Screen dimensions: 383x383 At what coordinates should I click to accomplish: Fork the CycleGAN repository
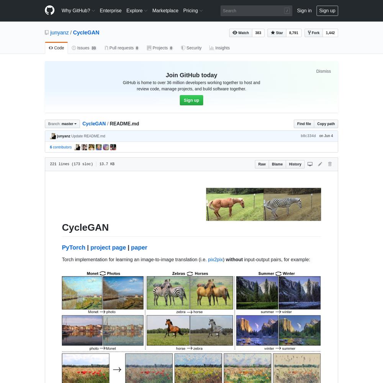[x=314, y=33]
